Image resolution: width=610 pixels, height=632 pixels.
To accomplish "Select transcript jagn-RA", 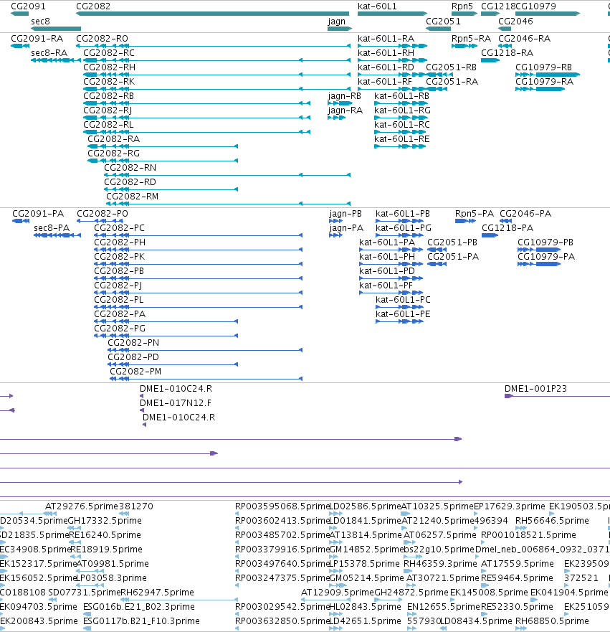I will tap(345, 110).
